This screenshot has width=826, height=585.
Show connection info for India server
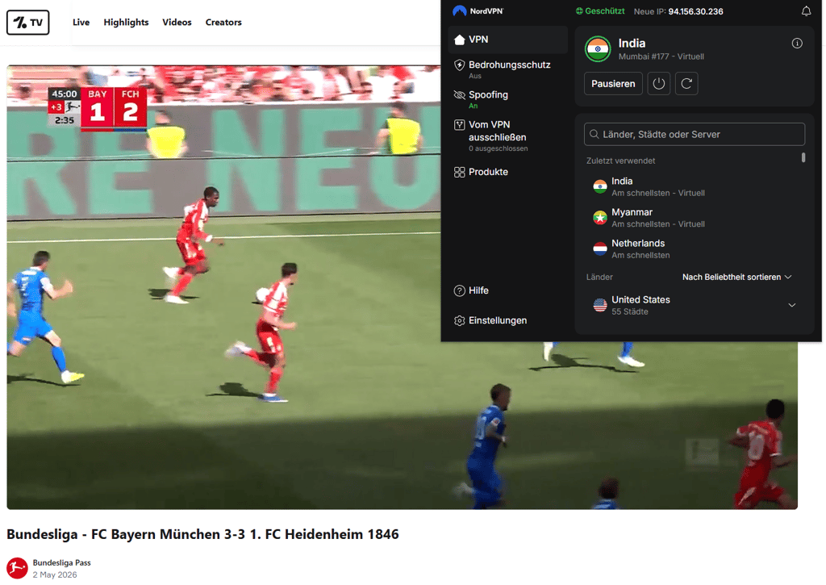pyautogui.click(x=797, y=44)
